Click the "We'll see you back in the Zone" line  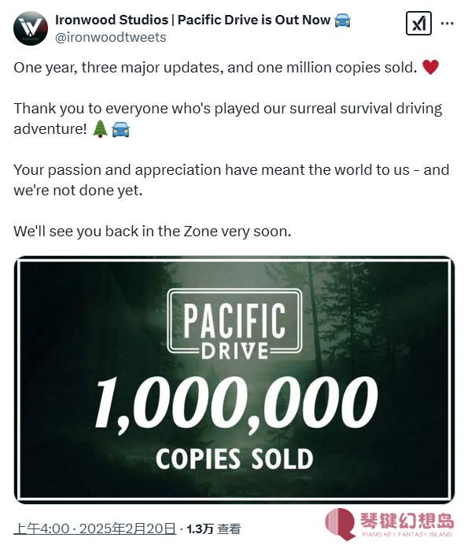tap(152, 231)
